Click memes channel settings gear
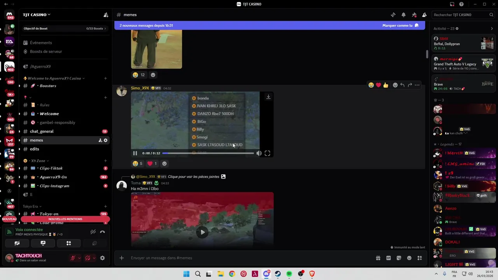Screen dimensions: 498x280 click(x=105, y=140)
